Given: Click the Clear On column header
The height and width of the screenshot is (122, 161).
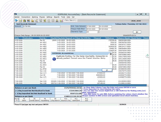Looking at the screenshot, I should 80,38.
